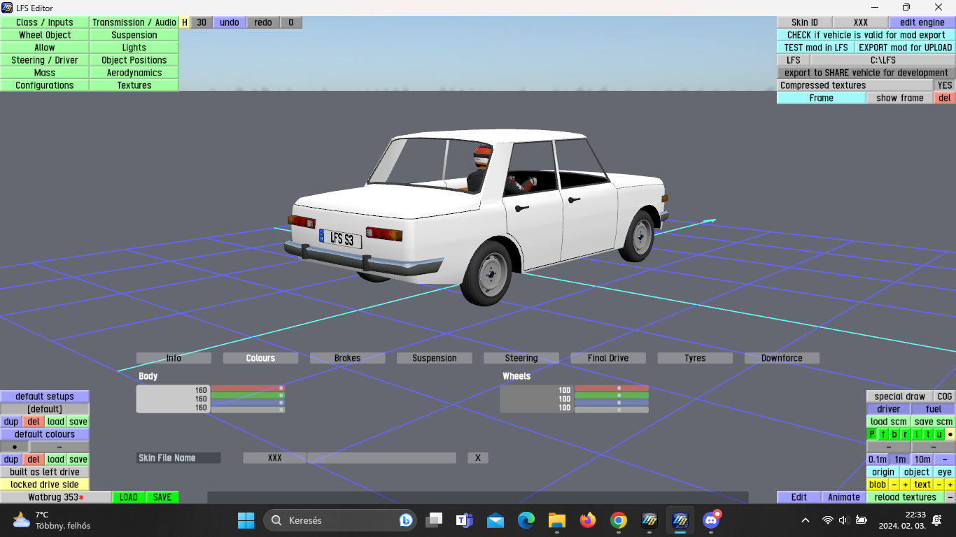Screen dimensions: 956x537
Task: Click the Skin File Name XXX field
Action: 275,458
